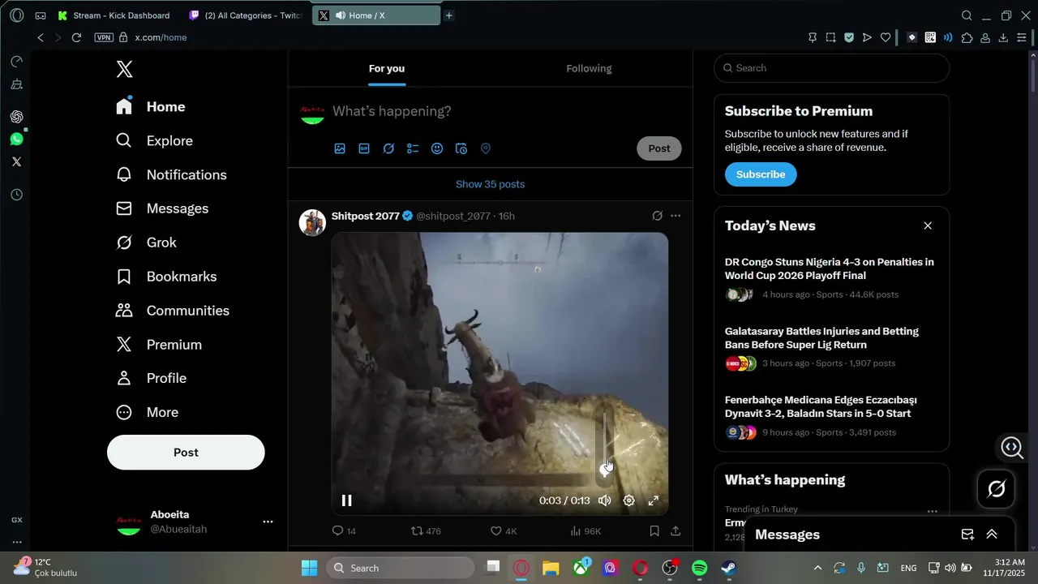The height and width of the screenshot is (584, 1038).
Task: Schedule the post via the calendar icon
Action: coord(461,148)
